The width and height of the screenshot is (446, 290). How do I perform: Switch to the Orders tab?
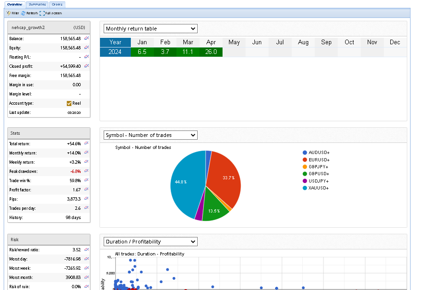[57, 4]
